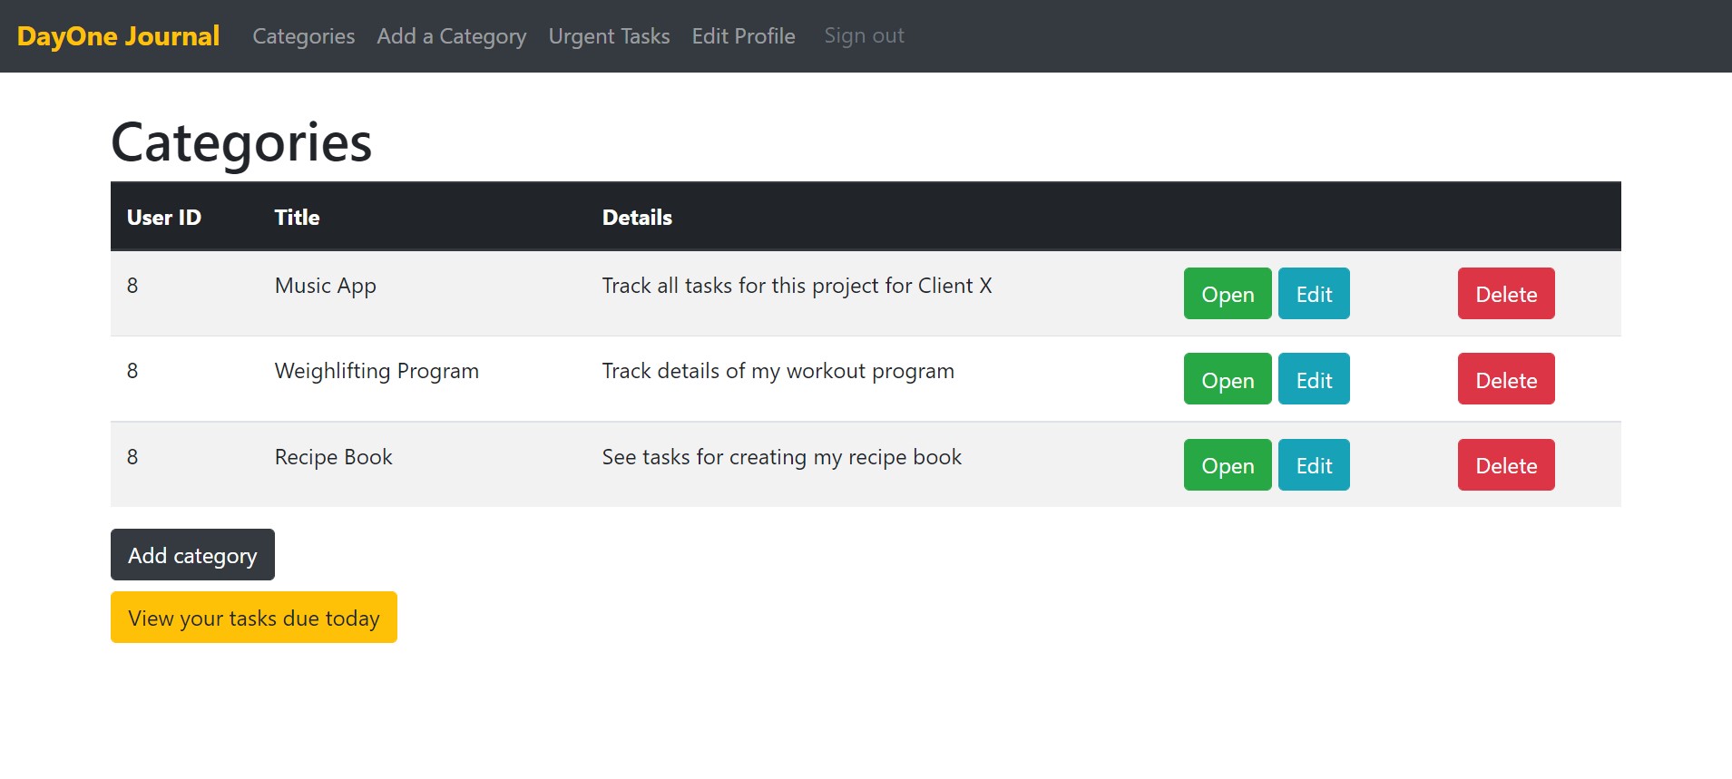Select the Weighlifting Program title text
The height and width of the screenshot is (779, 1732).
tap(377, 371)
